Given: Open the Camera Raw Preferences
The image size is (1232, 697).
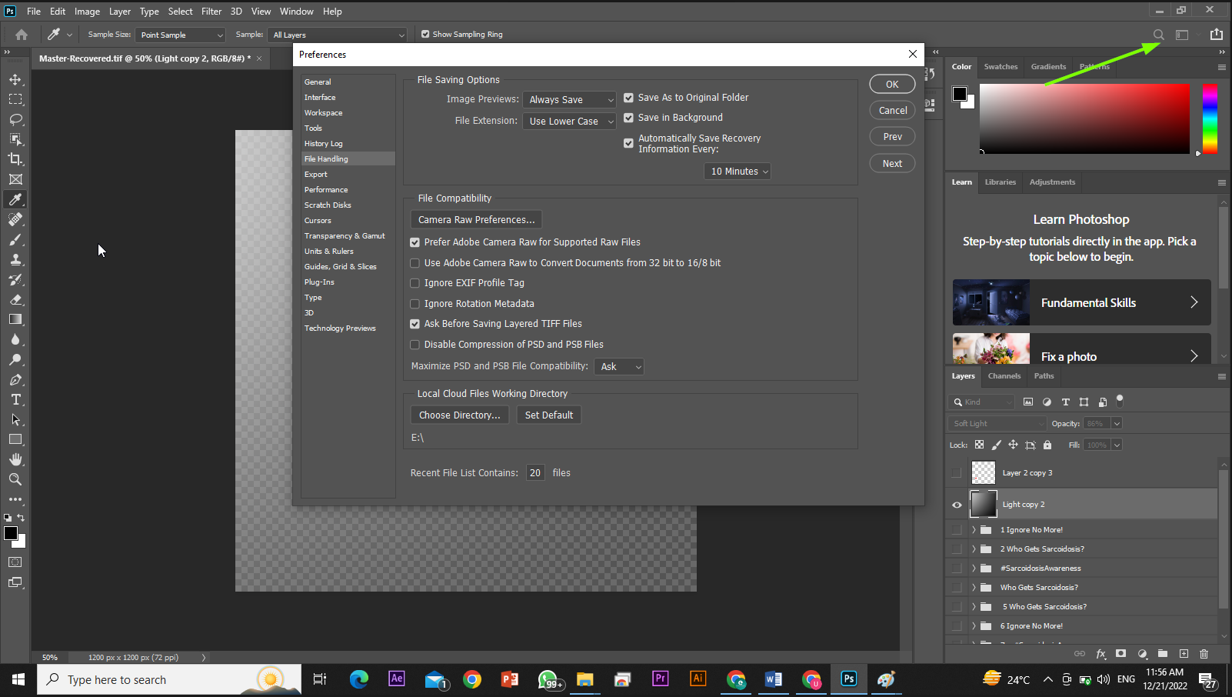Looking at the screenshot, I should [475, 219].
